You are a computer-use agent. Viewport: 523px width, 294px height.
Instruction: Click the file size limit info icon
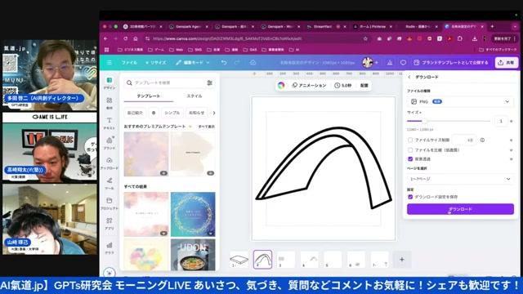pos(482,140)
